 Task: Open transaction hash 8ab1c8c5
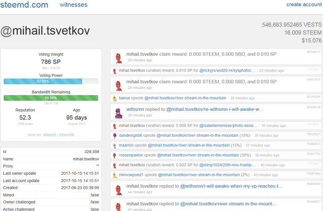(x=313, y=80)
